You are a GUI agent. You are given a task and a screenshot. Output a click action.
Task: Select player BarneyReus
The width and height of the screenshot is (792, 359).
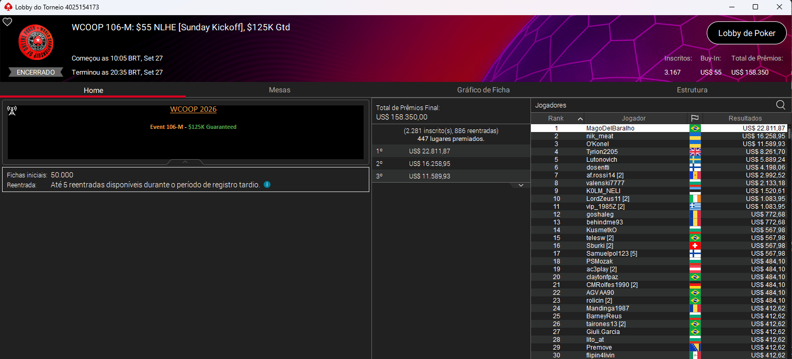coord(659,316)
